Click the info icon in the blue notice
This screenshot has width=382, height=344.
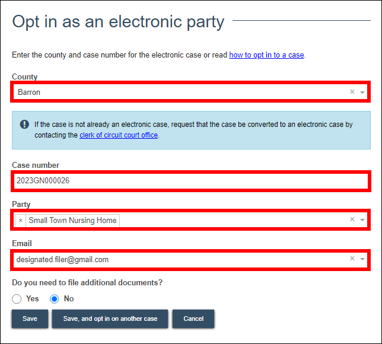click(24, 125)
